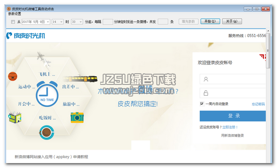The width and height of the screenshot is (277, 168).
Task: Maximize the 皮皮时光机 window
Action: pyautogui.click(x=257, y=9)
